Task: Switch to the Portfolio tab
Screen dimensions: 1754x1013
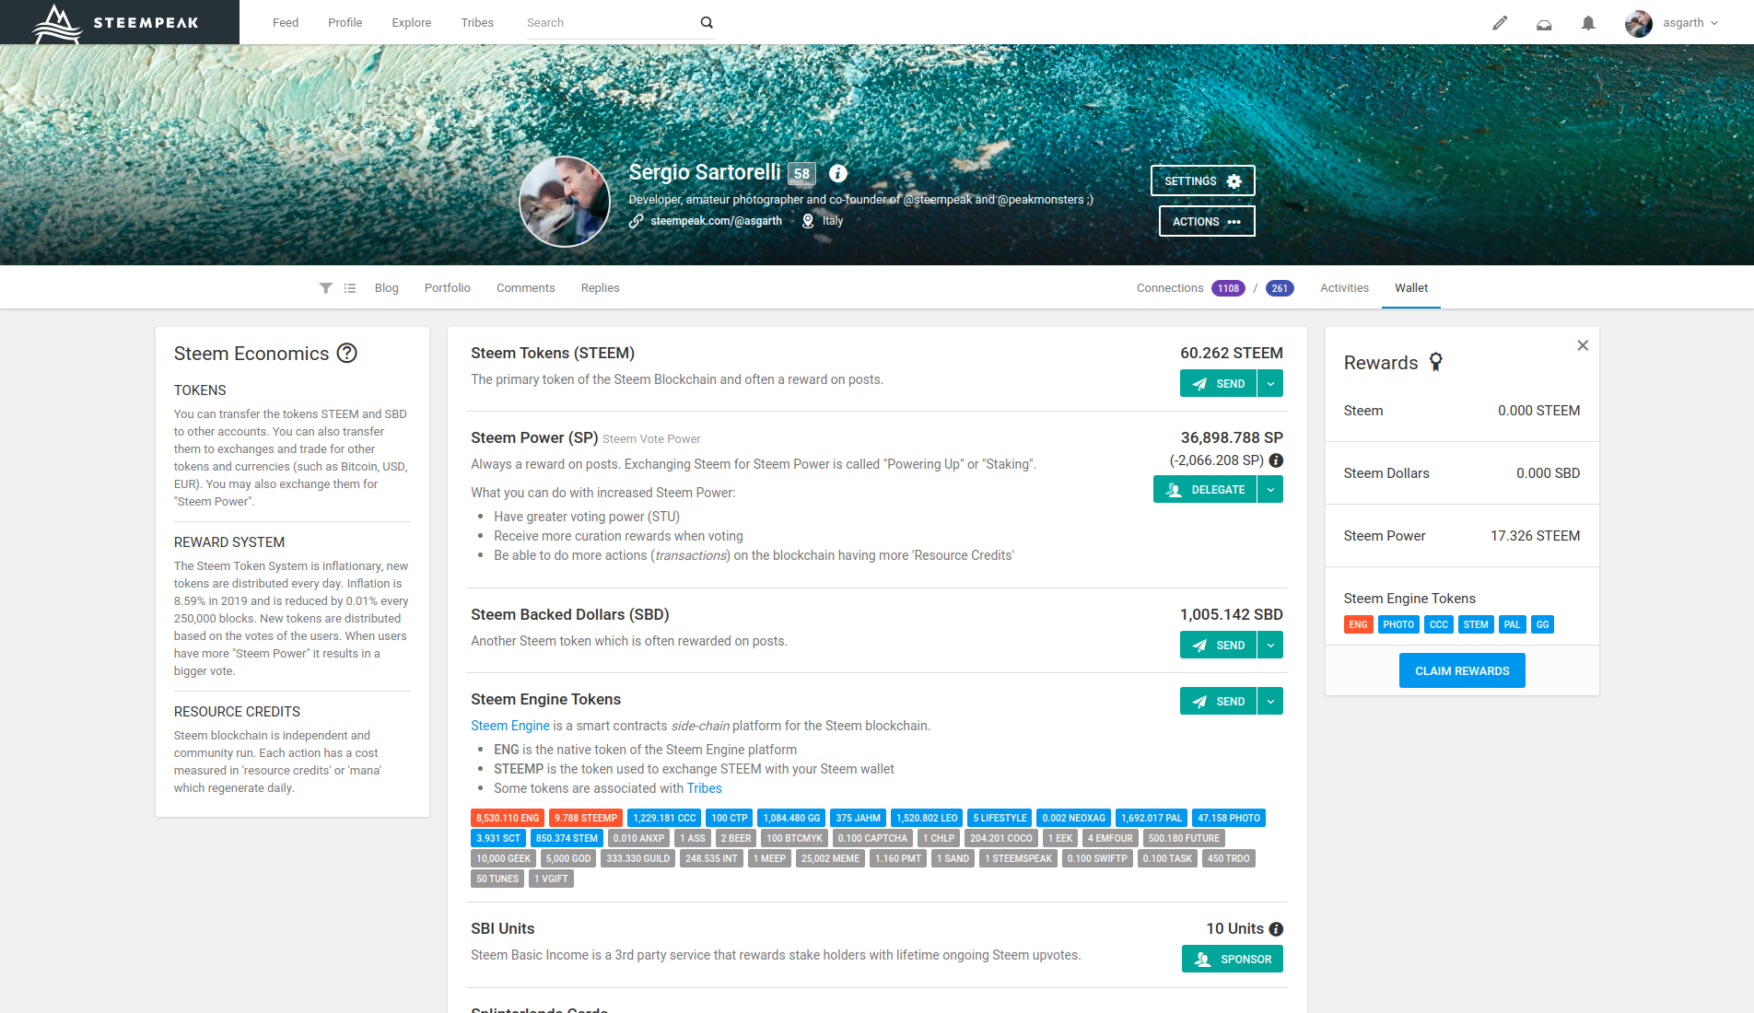Action: pyautogui.click(x=448, y=288)
